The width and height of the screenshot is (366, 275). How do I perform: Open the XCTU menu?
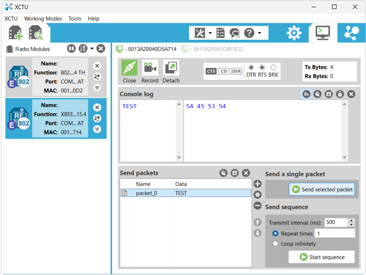pos(11,19)
